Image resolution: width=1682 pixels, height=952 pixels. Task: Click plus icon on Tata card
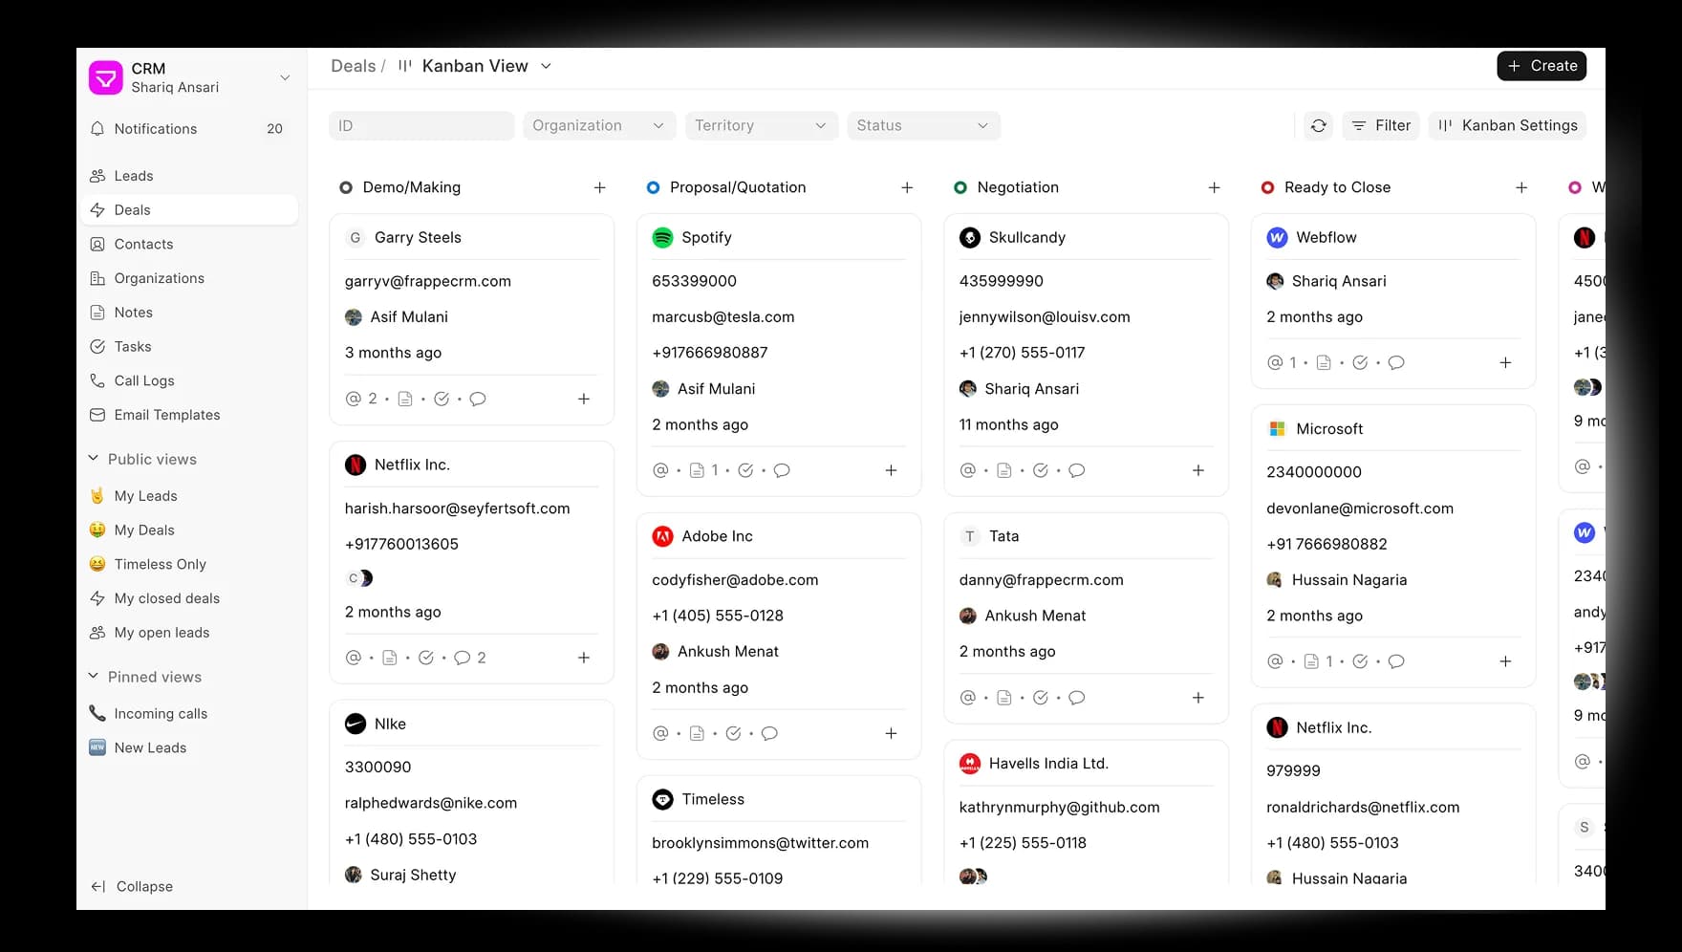coord(1198,698)
